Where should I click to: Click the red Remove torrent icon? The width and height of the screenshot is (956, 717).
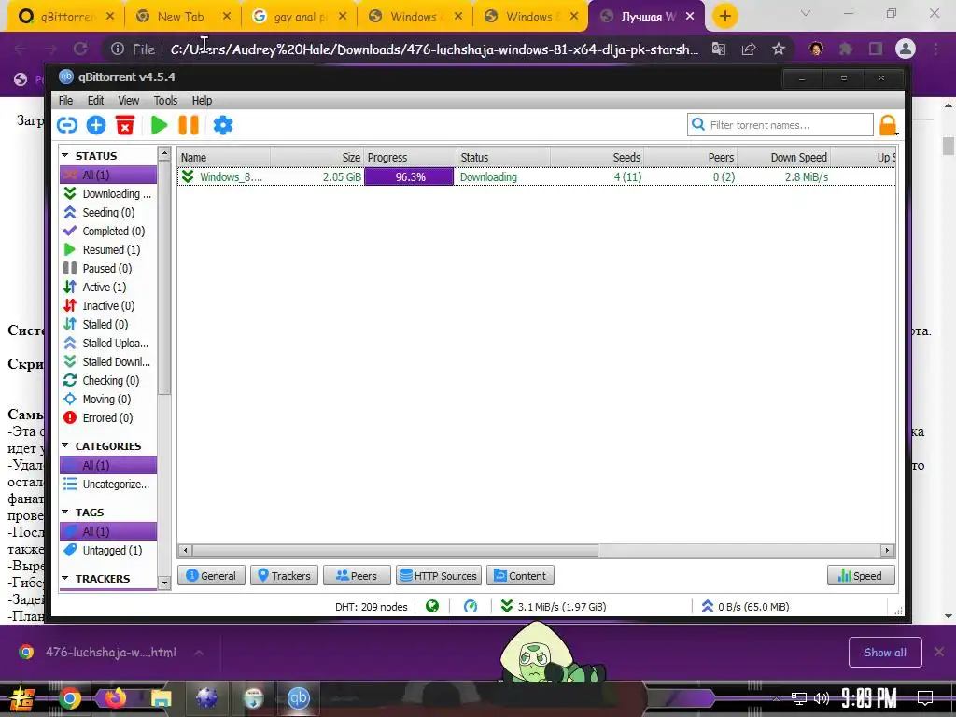pyautogui.click(x=125, y=125)
